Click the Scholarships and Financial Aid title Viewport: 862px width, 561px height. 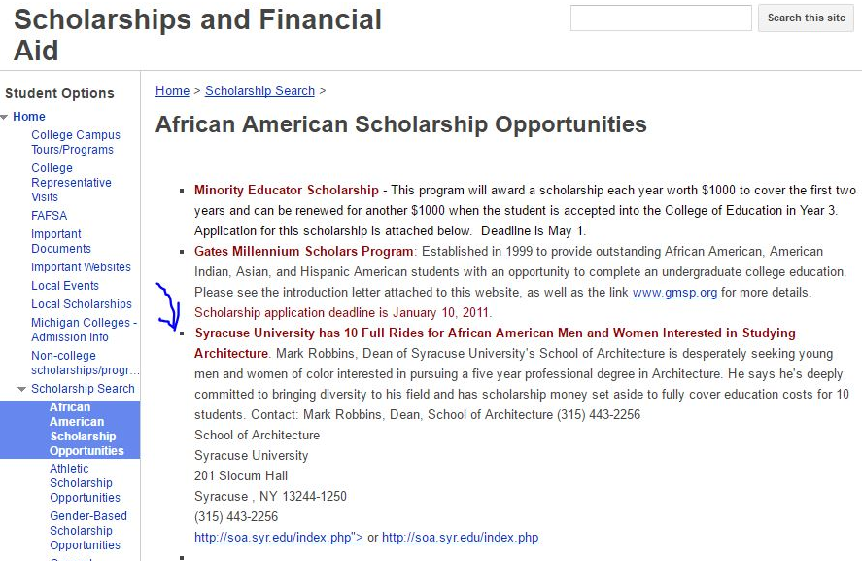197,34
